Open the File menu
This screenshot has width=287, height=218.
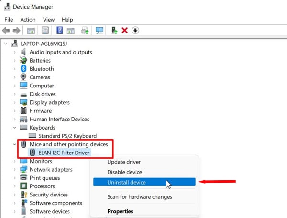9,20
